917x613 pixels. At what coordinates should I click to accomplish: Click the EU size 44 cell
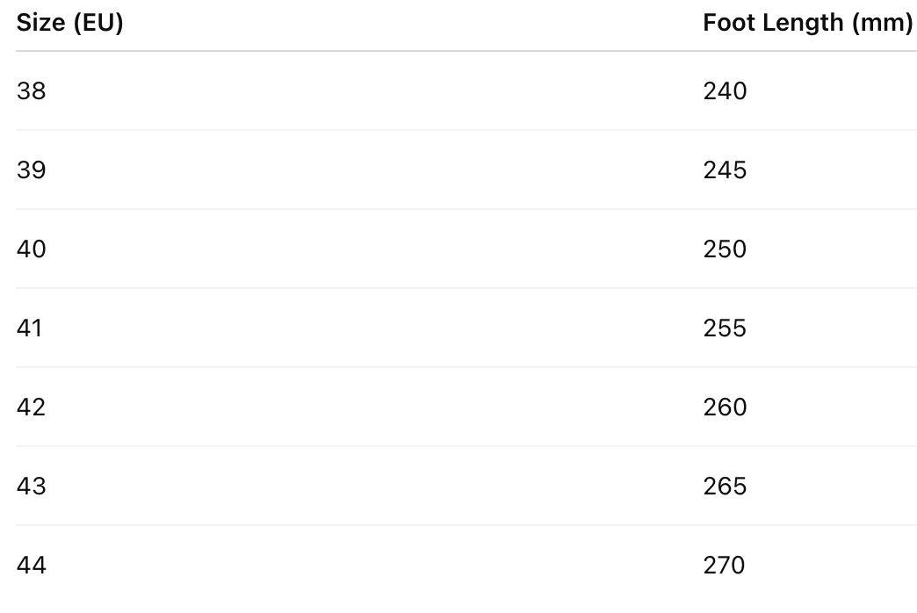[x=31, y=566]
